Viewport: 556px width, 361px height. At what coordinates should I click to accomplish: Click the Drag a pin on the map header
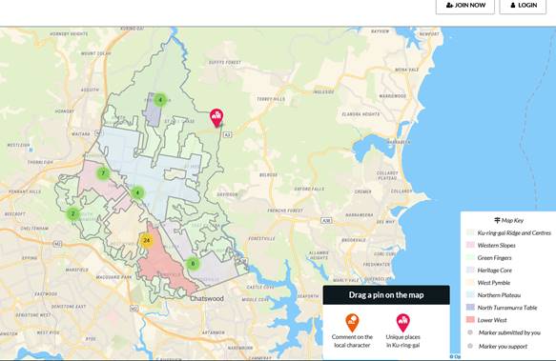(386, 294)
